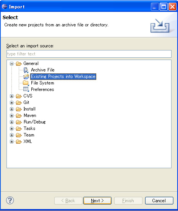Click the Cancel button
The image size is (178, 211).
point(159,201)
